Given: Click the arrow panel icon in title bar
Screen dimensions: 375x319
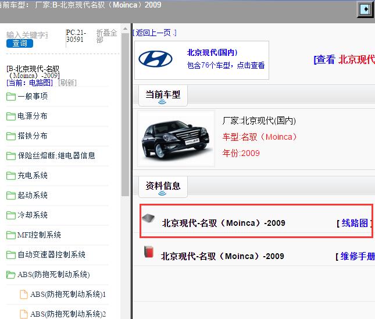Looking at the screenshot, I should pyautogui.click(x=366, y=9).
